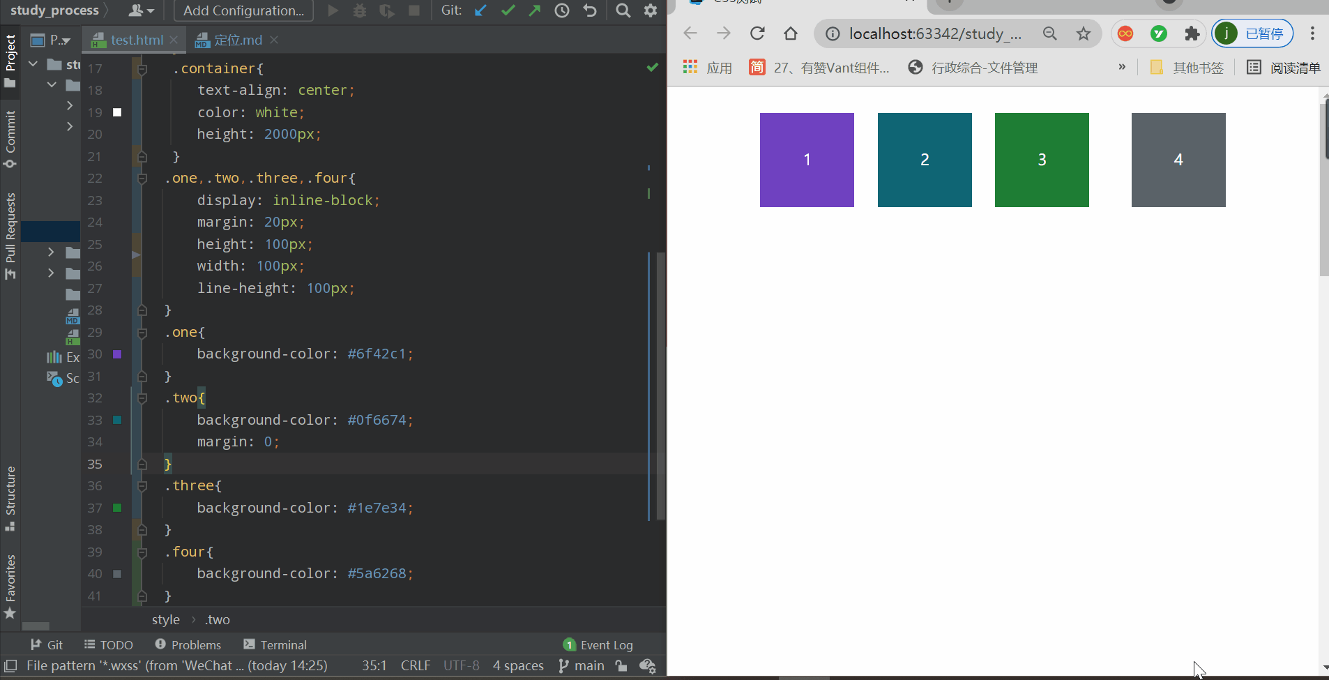Fold the .four rule at line 39
This screenshot has height=680, width=1329.
point(142,552)
